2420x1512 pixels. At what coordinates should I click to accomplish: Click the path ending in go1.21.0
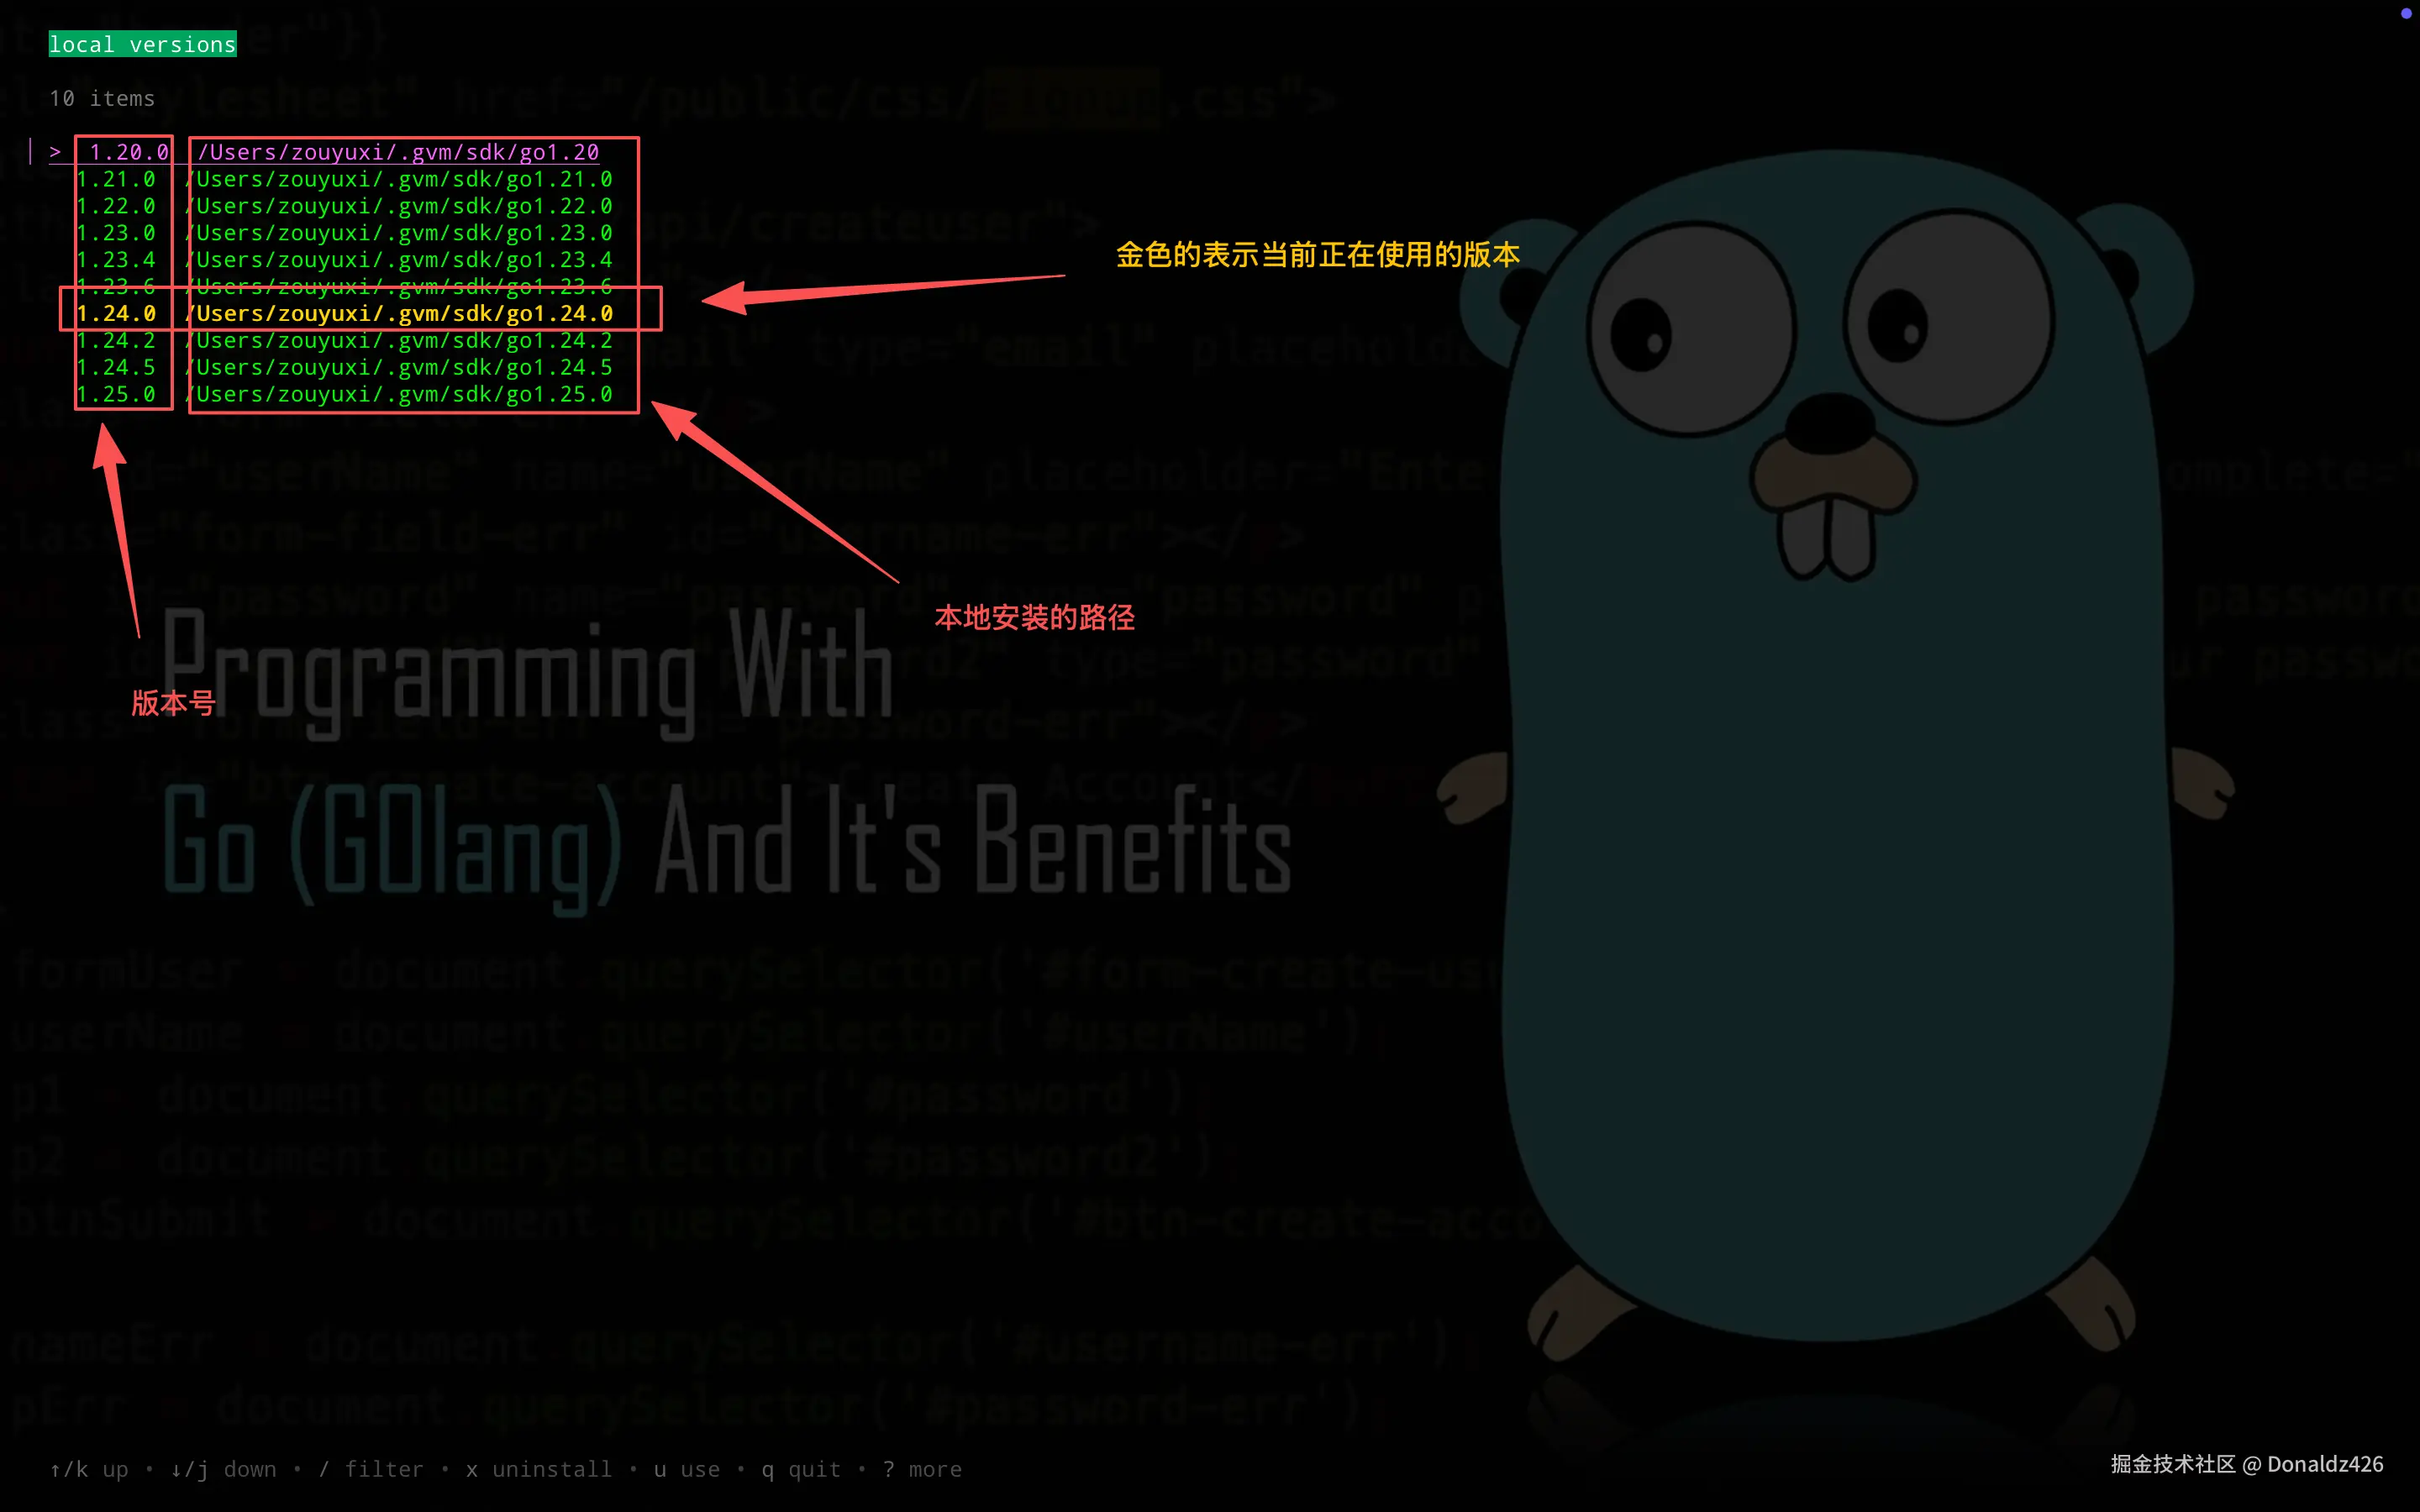[399, 179]
